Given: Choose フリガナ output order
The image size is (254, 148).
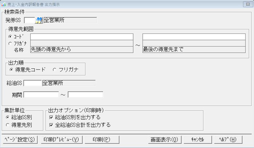Looking at the screenshot, I should 55,69.
